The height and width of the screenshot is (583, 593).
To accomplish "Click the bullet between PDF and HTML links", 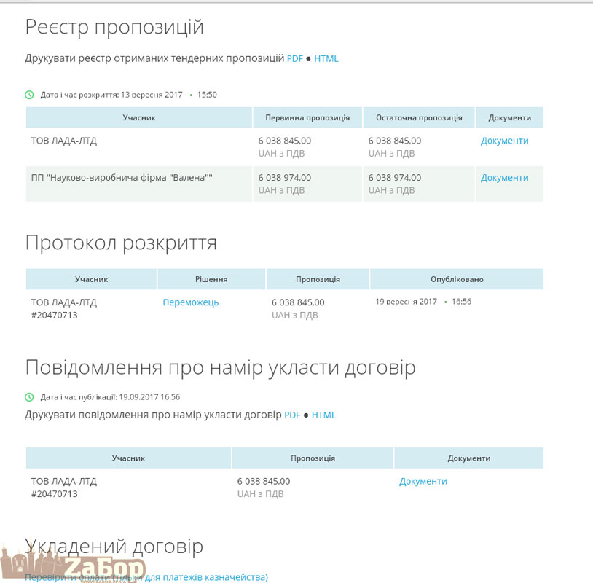I will coord(310,58).
